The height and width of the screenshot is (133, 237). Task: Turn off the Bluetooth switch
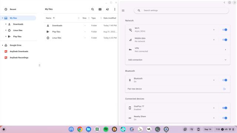(x=225, y=80)
